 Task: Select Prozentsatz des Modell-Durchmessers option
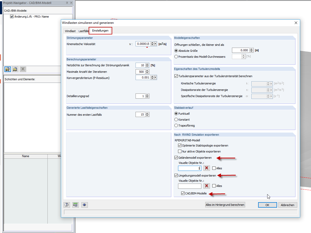[176, 56]
